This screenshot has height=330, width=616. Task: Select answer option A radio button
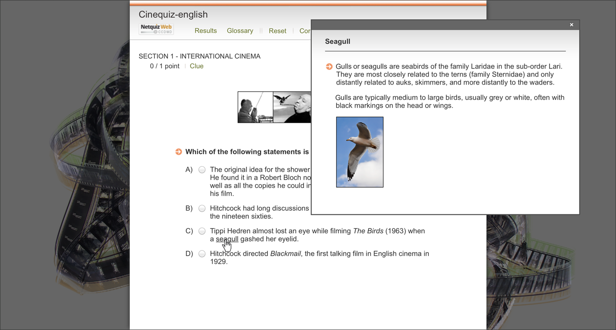[202, 169]
